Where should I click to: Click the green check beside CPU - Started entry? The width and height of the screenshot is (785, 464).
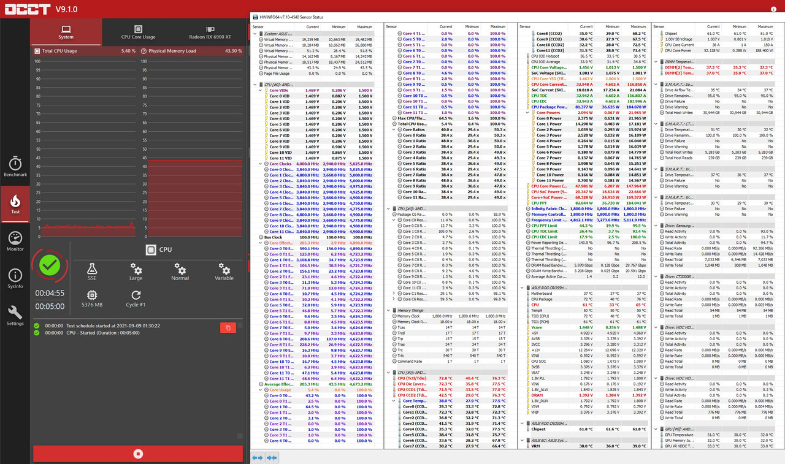coord(37,333)
